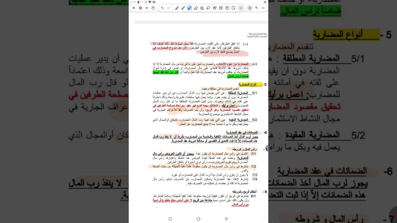The height and width of the screenshot is (223, 397).
Task: Select the pen tool
Action: click(177, 8)
